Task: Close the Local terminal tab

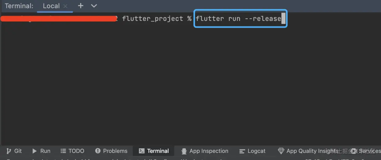Action: pos(65,6)
